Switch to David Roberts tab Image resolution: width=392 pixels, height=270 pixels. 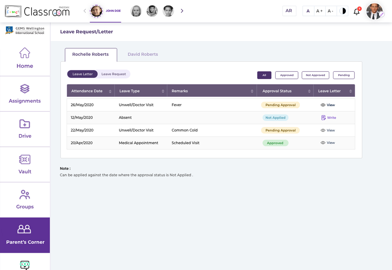coord(143,54)
